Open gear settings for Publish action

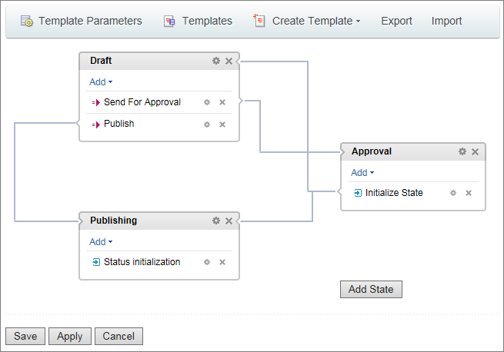point(207,125)
